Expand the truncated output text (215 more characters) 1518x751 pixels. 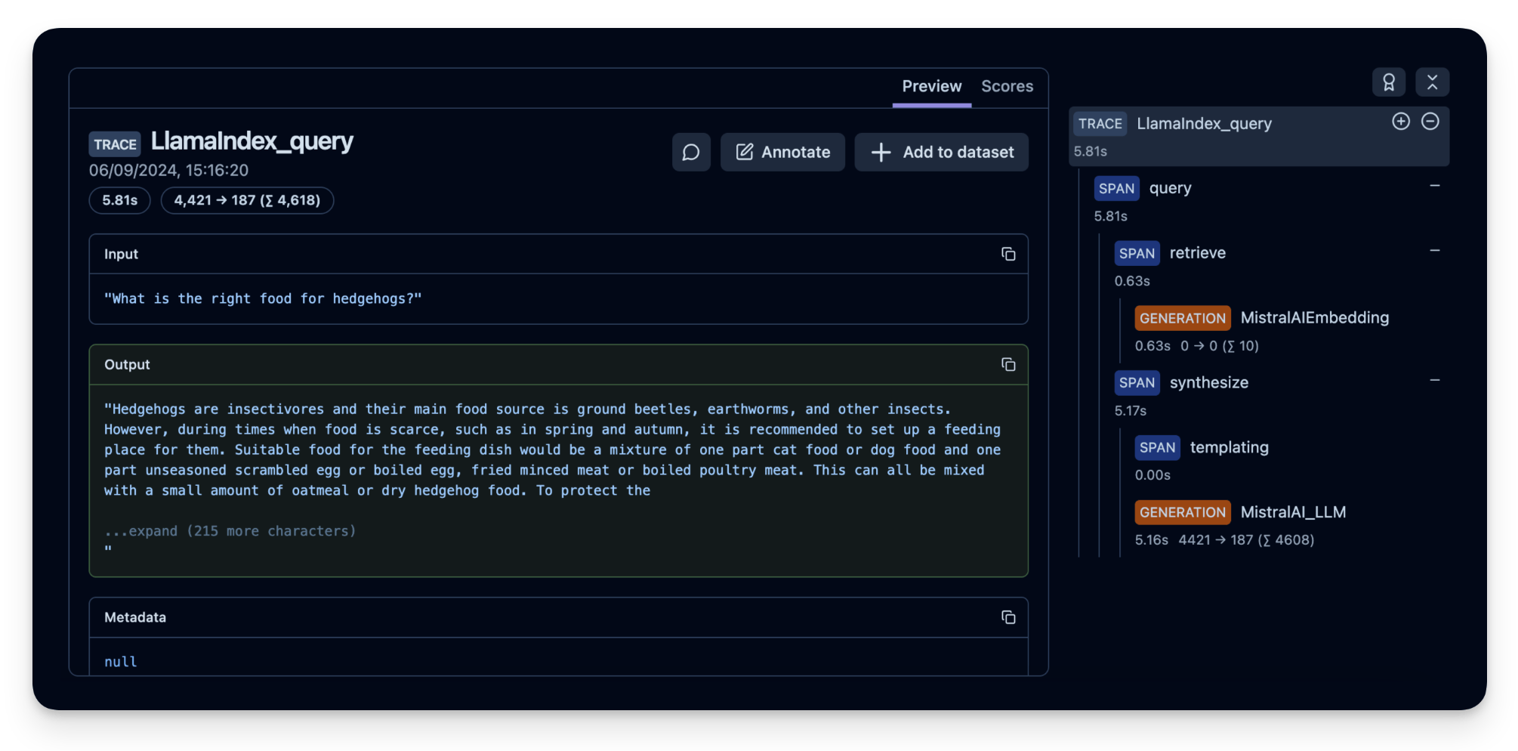[230, 530]
